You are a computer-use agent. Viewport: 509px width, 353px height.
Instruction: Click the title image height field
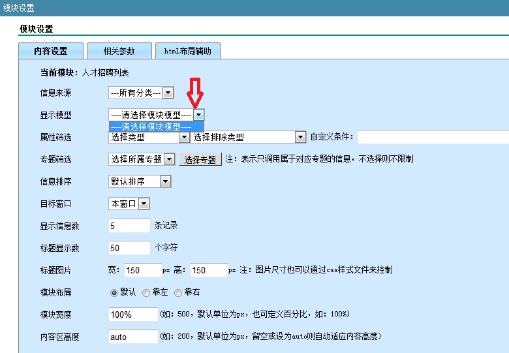pyautogui.click(x=208, y=270)
